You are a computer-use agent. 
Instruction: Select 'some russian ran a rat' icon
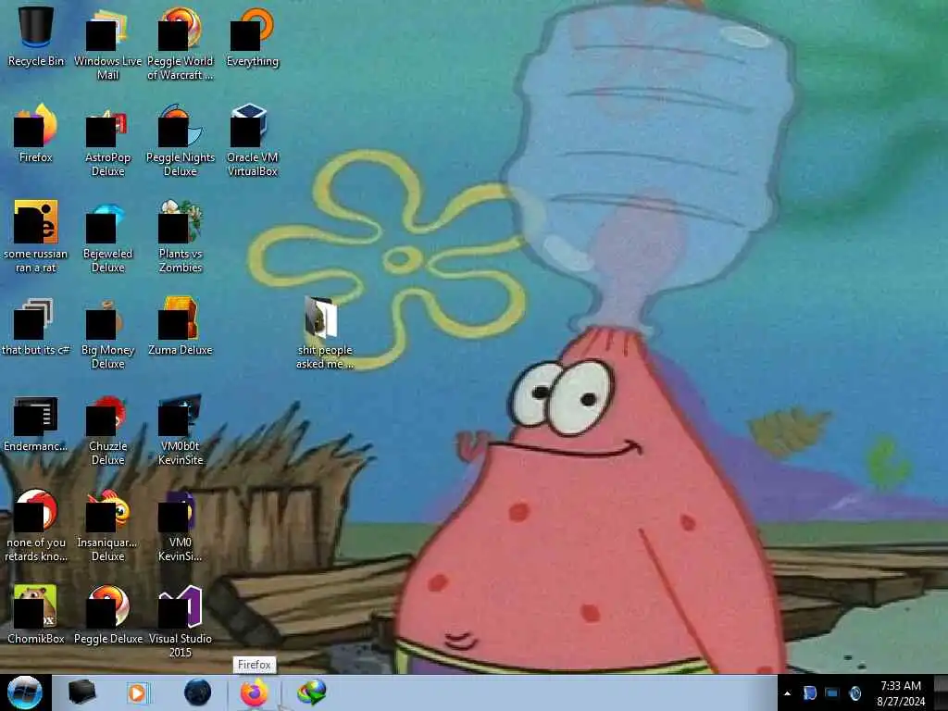[x=36, y=236]
